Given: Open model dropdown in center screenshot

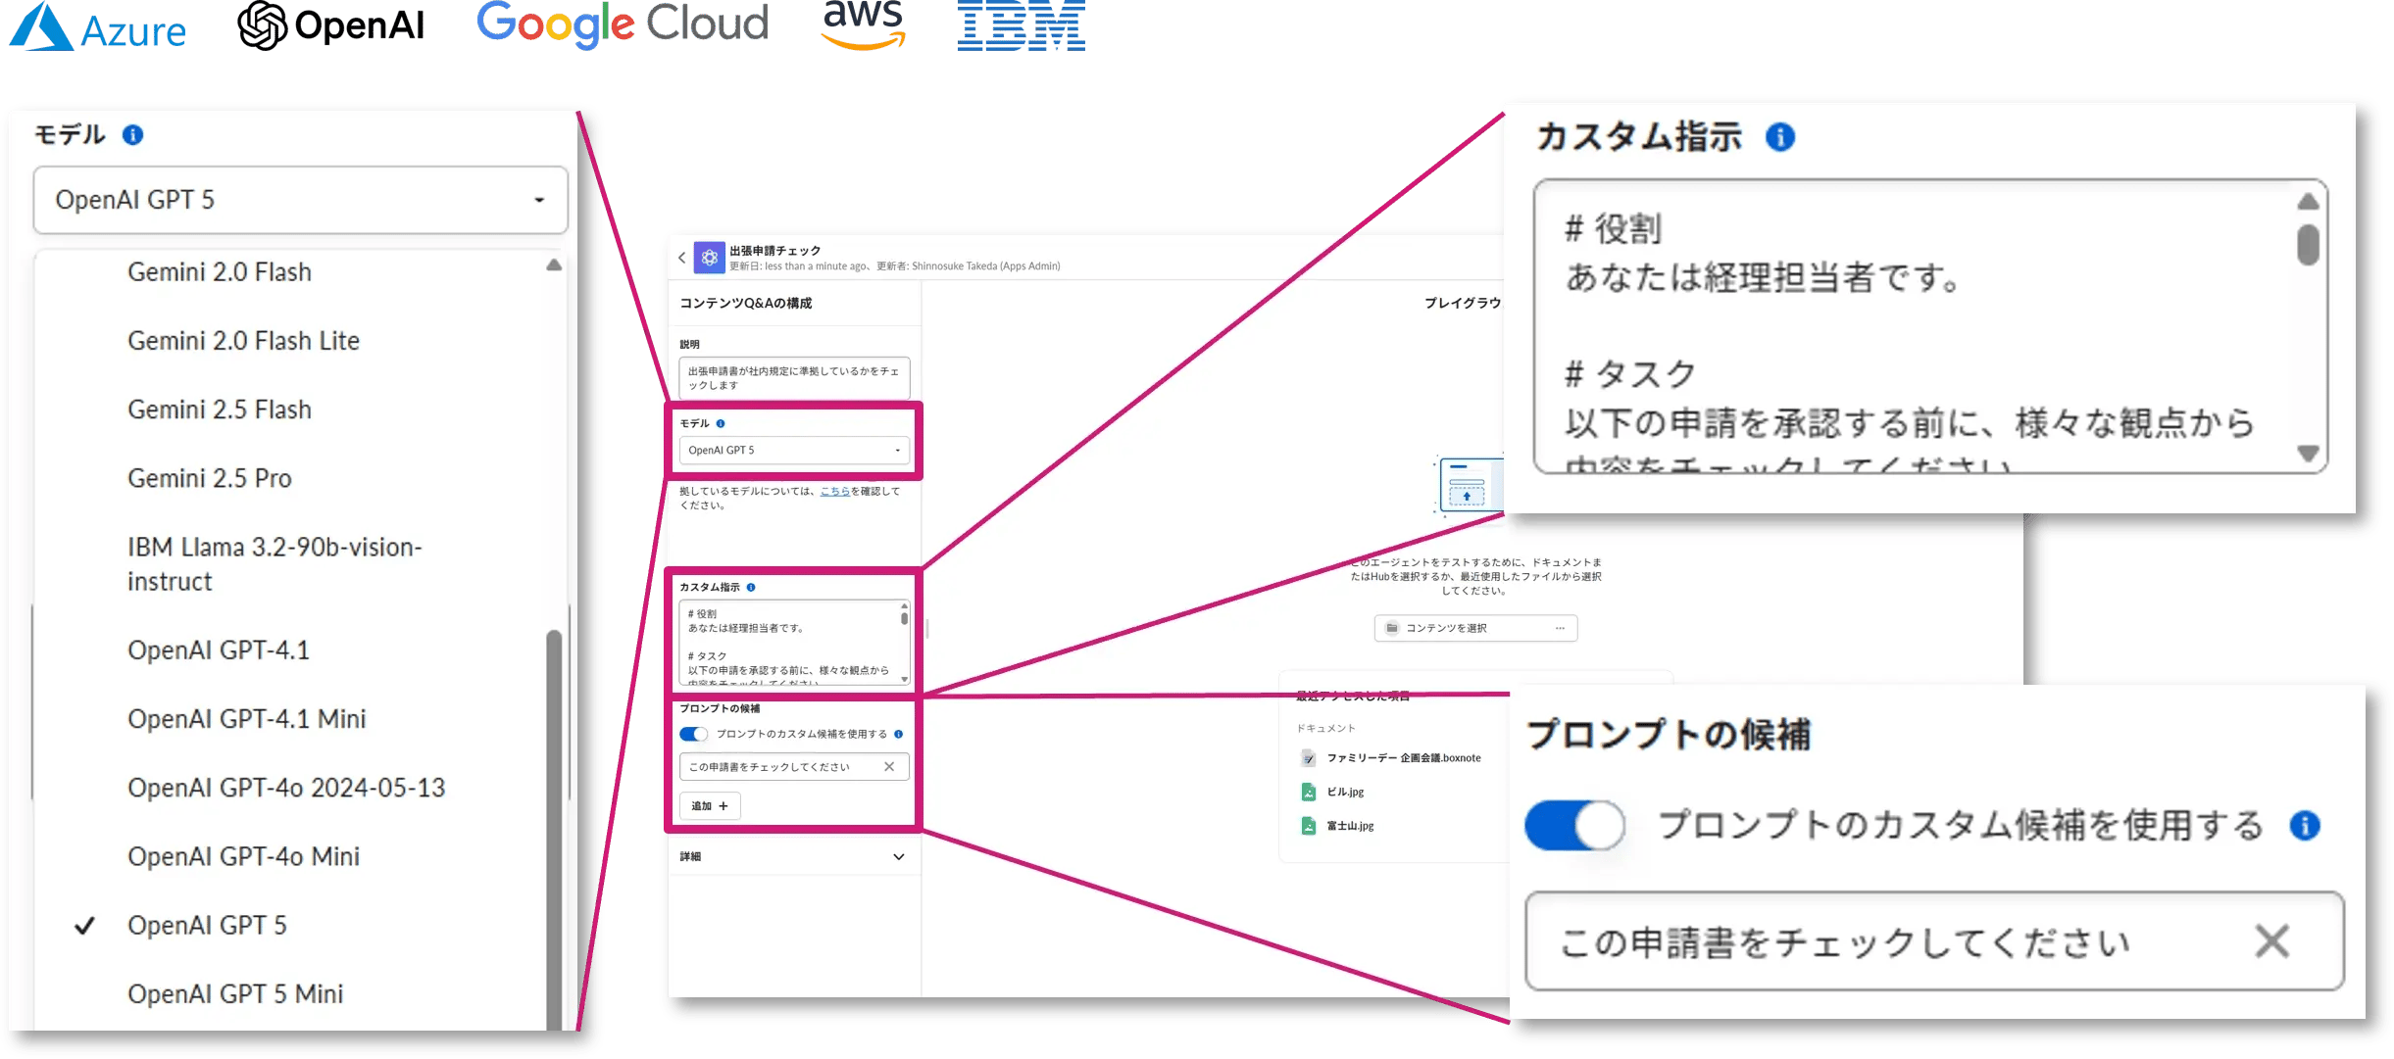Looking at the screenshot, I should point(793,450).
